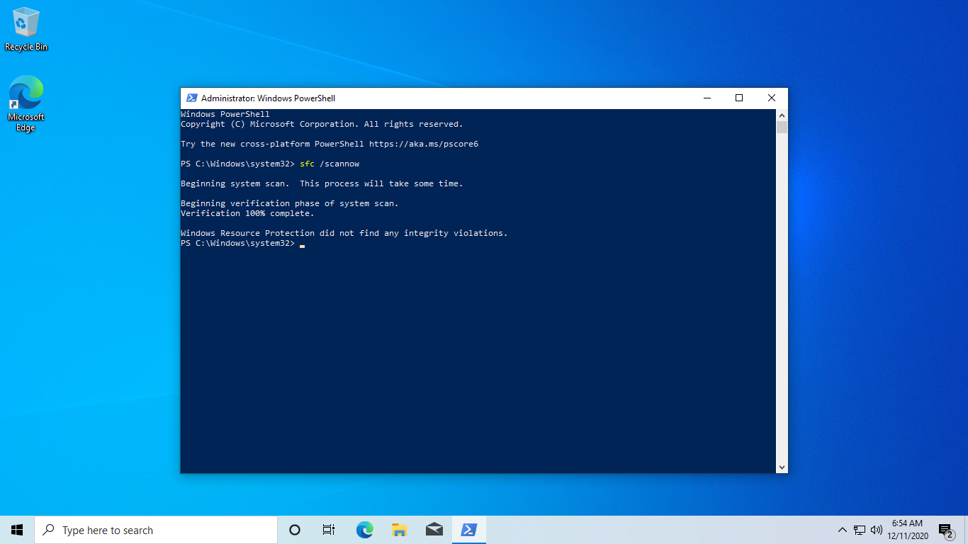Open the network status tray icon
The height and width of the screenshot is (544, 968).
tap(860, 530)
